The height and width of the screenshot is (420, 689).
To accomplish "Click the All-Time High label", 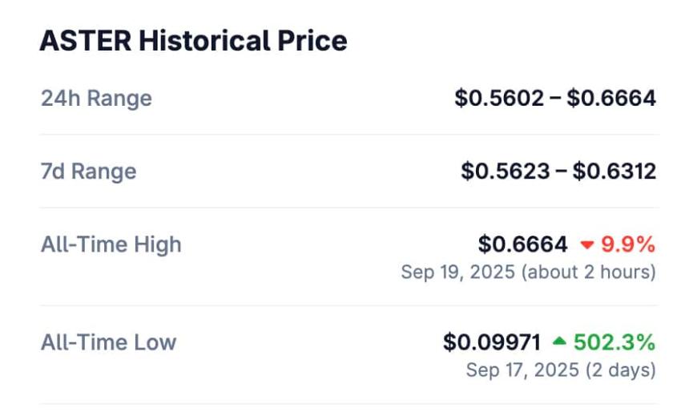I will coord(111,244).
